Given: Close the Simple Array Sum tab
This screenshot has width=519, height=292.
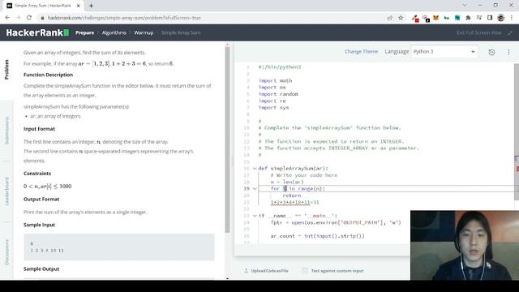Looking at the screenshot, I should [79, 6].
